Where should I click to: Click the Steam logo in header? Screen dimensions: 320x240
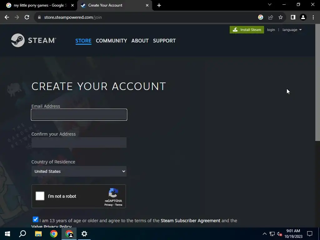pos(34,40)
